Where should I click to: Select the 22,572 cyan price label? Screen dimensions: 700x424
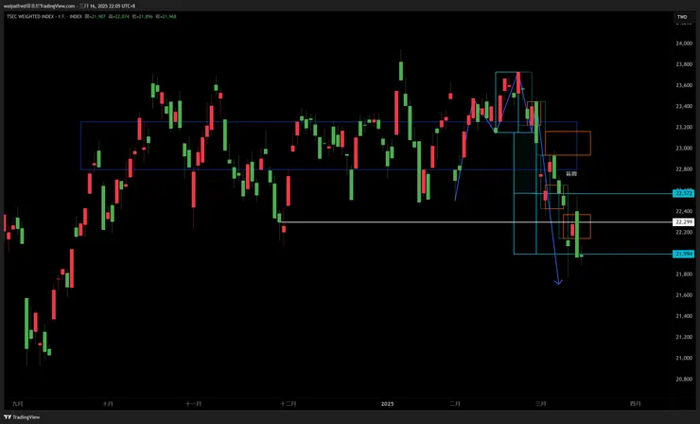[x=684, y=193]
